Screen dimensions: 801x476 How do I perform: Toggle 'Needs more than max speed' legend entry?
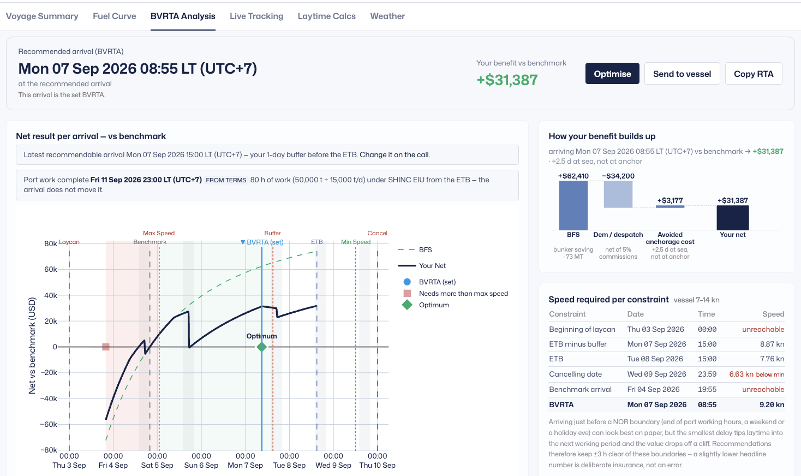(x=456, y=294)
